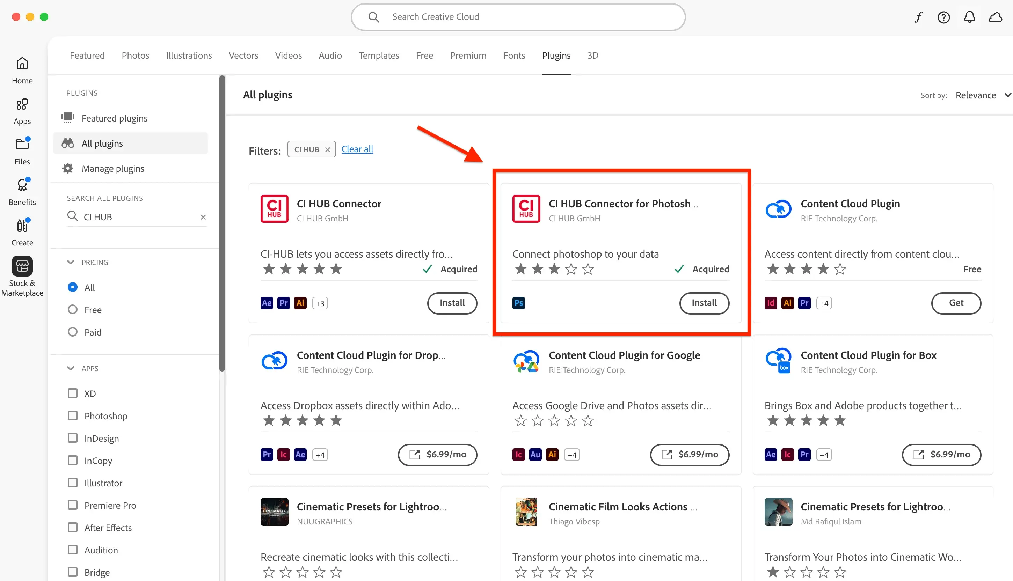Image resolution: width=1013 pixels, height=581 pixels.
Task: Check the Illustrator app filter
Action: pyautogui.click(x=73, y=483)
